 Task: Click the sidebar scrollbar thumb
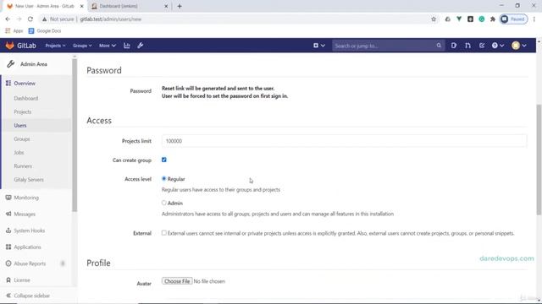coord(75,135)
